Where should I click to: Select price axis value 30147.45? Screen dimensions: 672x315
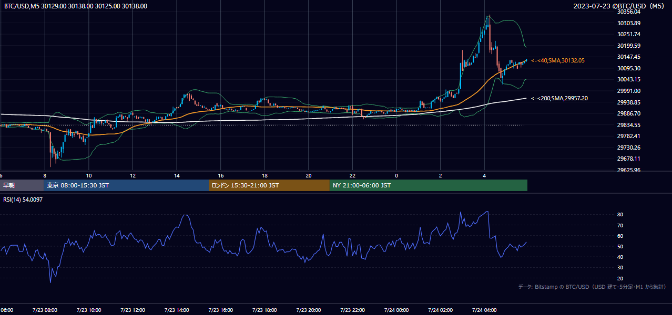click(x=629, y=57)
